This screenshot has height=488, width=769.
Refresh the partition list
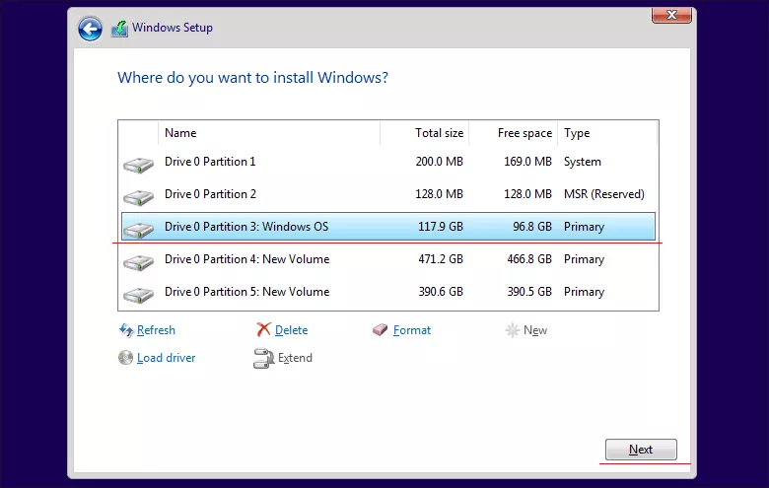click(156, 330)
